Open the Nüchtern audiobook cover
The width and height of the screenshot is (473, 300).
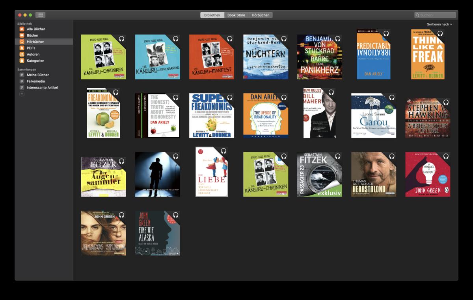(x=266, y=57)
